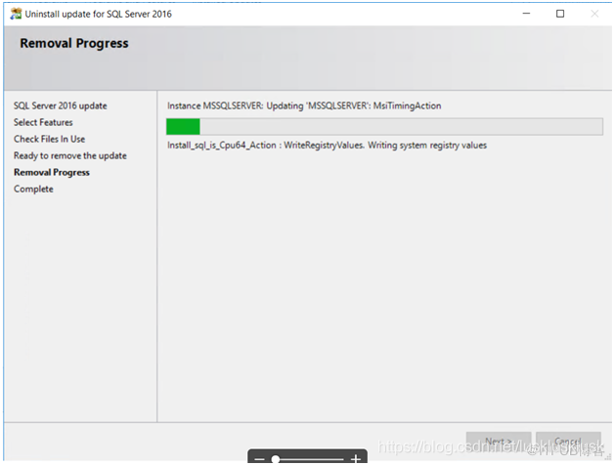Image resolution: width=614 pixels, height=465 pixels.
Task: Select 'Ready to remove the update' step
Action: [x=70, y=155]
